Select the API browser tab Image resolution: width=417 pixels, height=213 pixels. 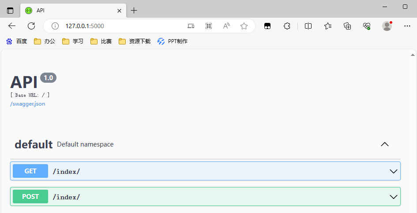click(x=73, y=11)
